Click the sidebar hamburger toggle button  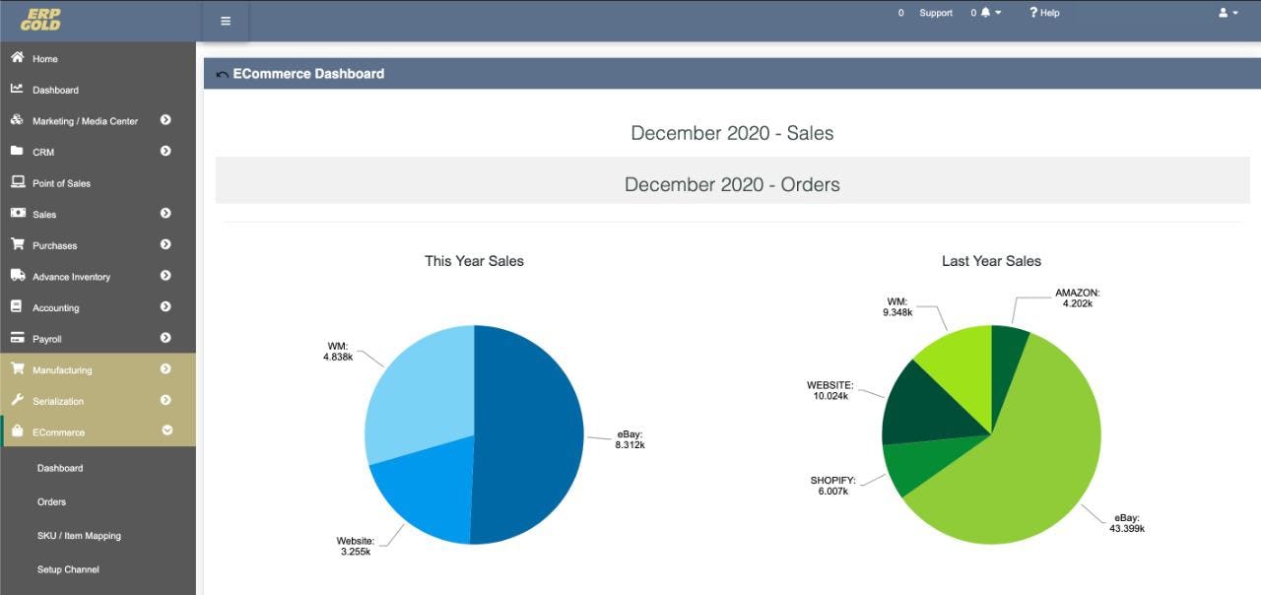point(226,20)
